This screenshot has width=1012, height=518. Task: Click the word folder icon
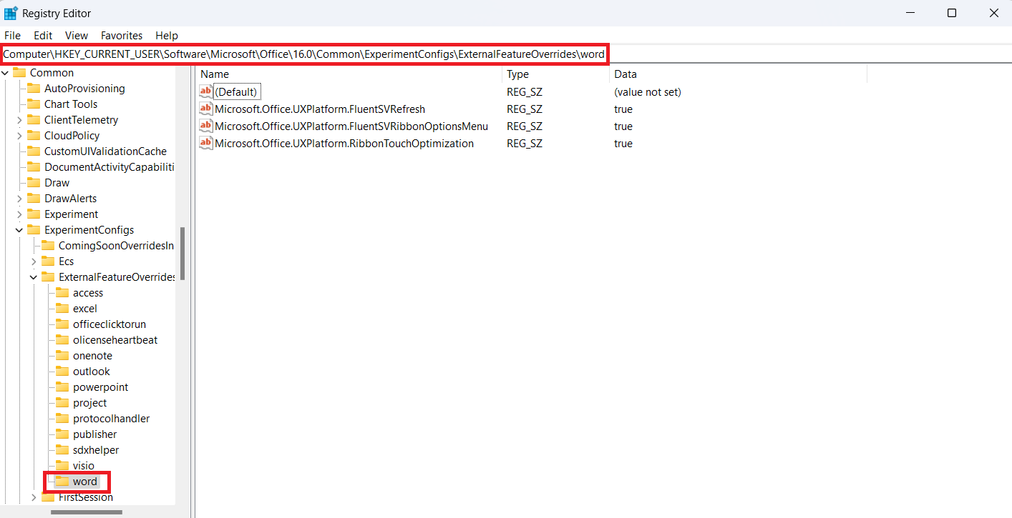coord(62,482)
